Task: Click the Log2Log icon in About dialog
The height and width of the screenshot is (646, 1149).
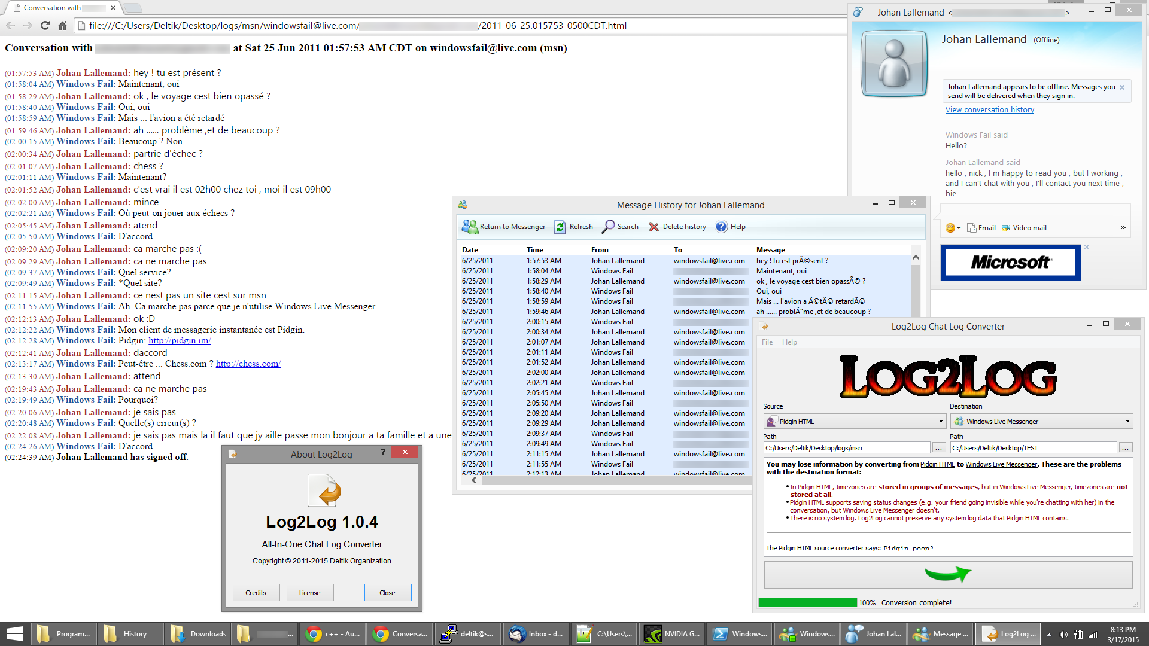Action: (x=324, y=490)
